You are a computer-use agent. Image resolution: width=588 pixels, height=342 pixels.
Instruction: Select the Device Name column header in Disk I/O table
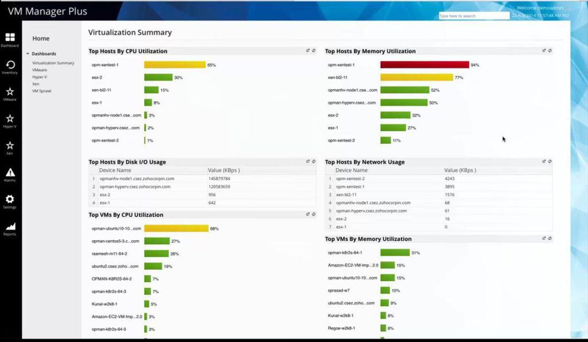[115, 171]
